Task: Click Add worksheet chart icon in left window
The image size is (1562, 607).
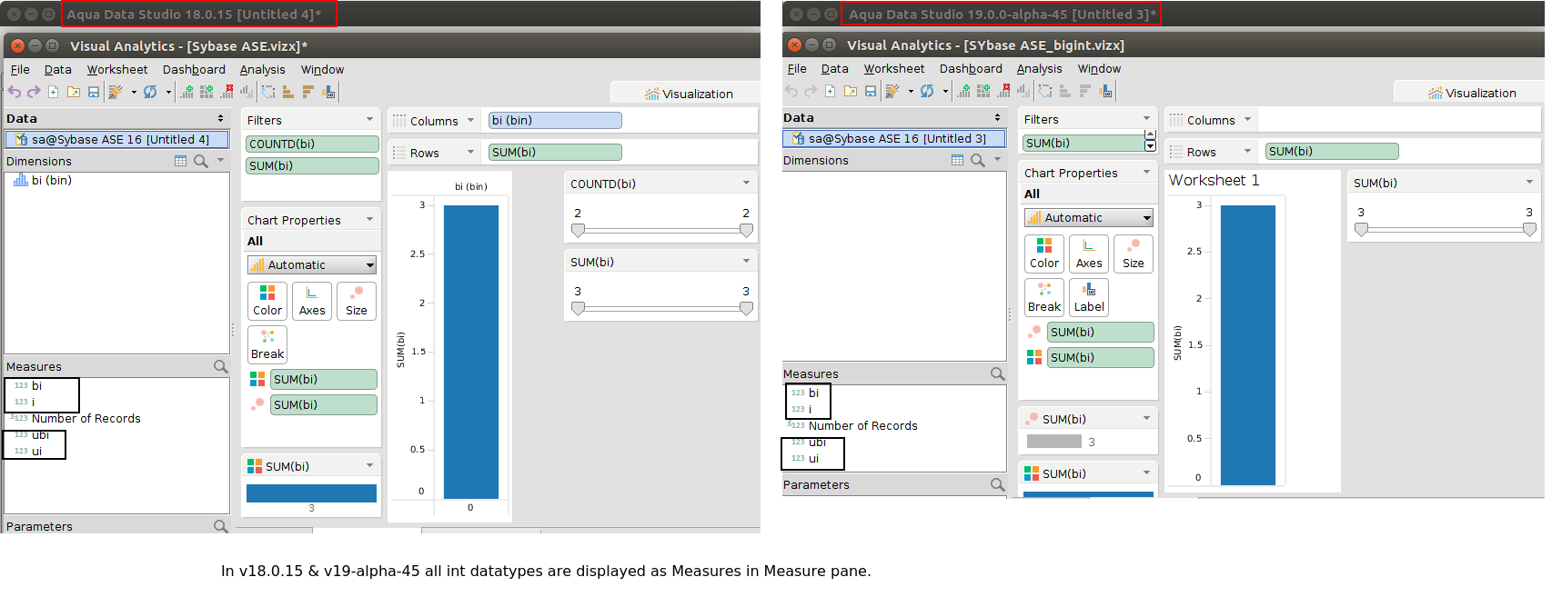Action: click(x=186, y=92)
